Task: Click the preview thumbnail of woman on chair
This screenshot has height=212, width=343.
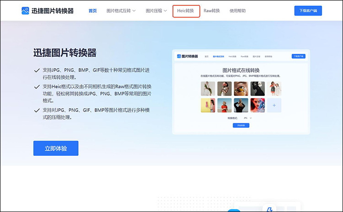Action: (208, 89)
